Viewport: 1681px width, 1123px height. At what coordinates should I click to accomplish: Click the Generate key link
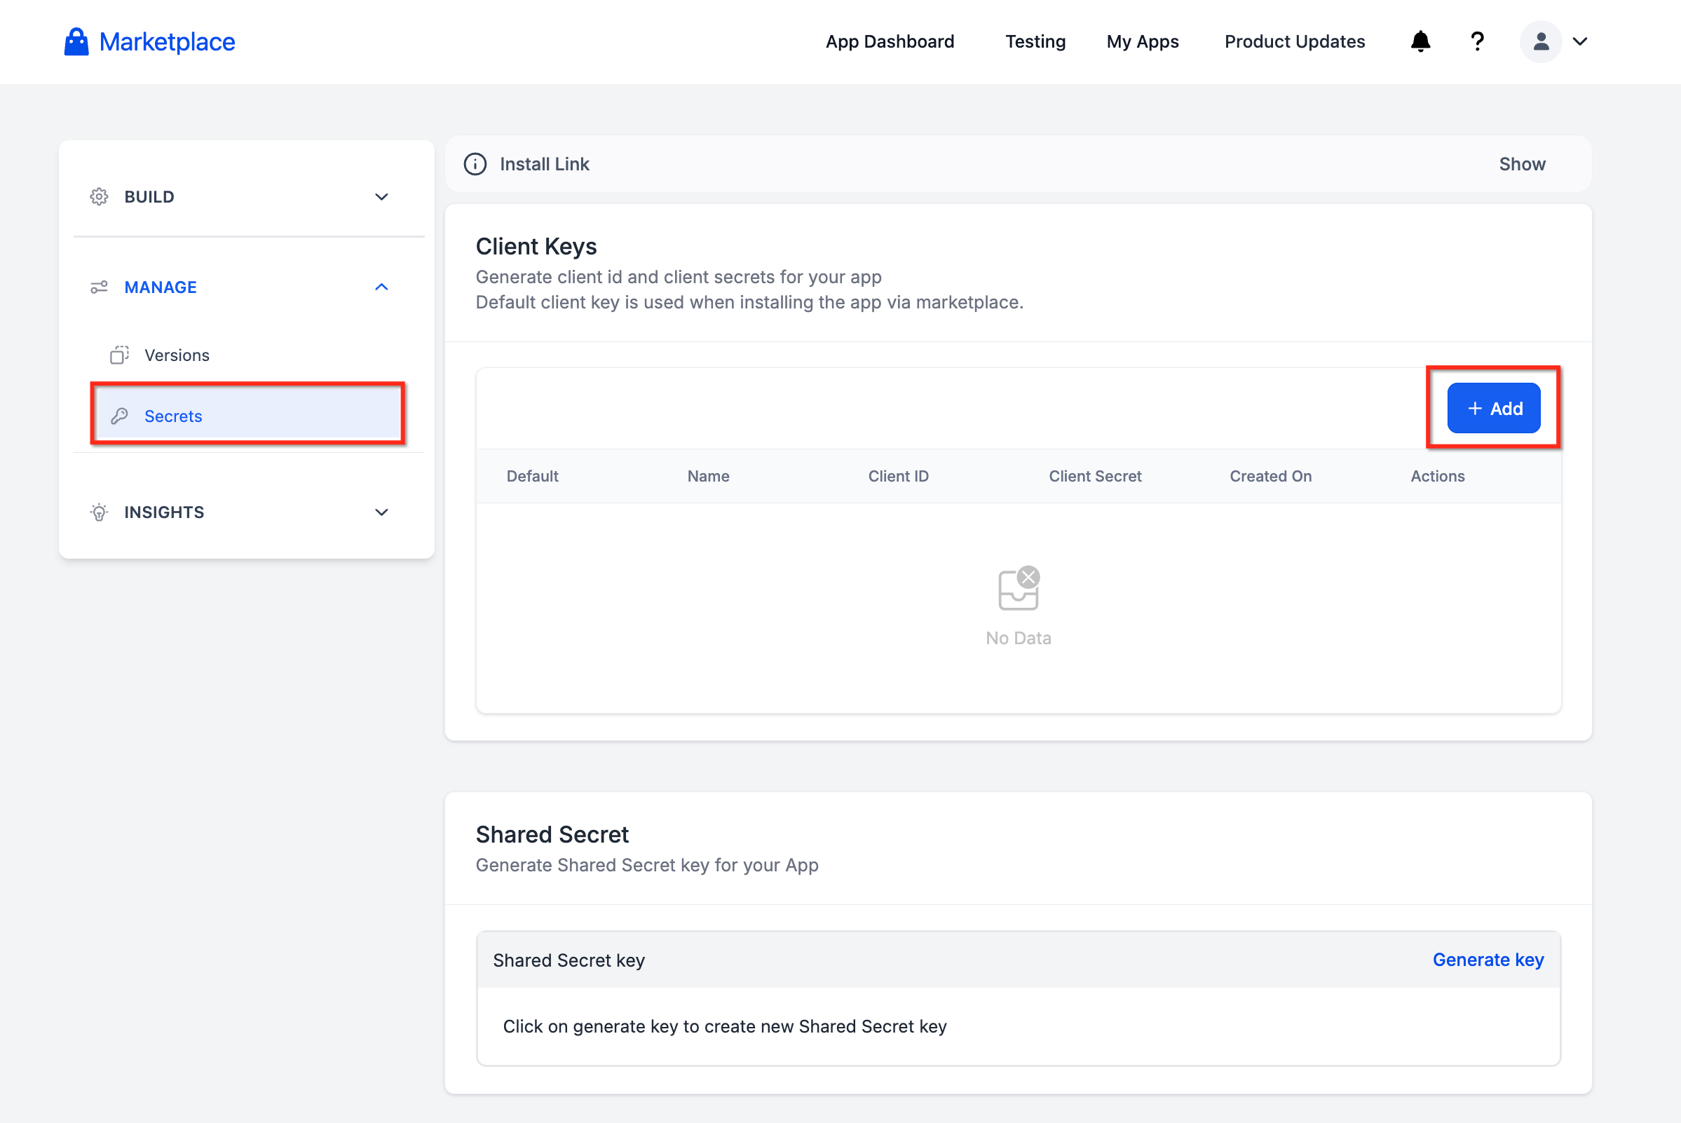click(1488, 960)
